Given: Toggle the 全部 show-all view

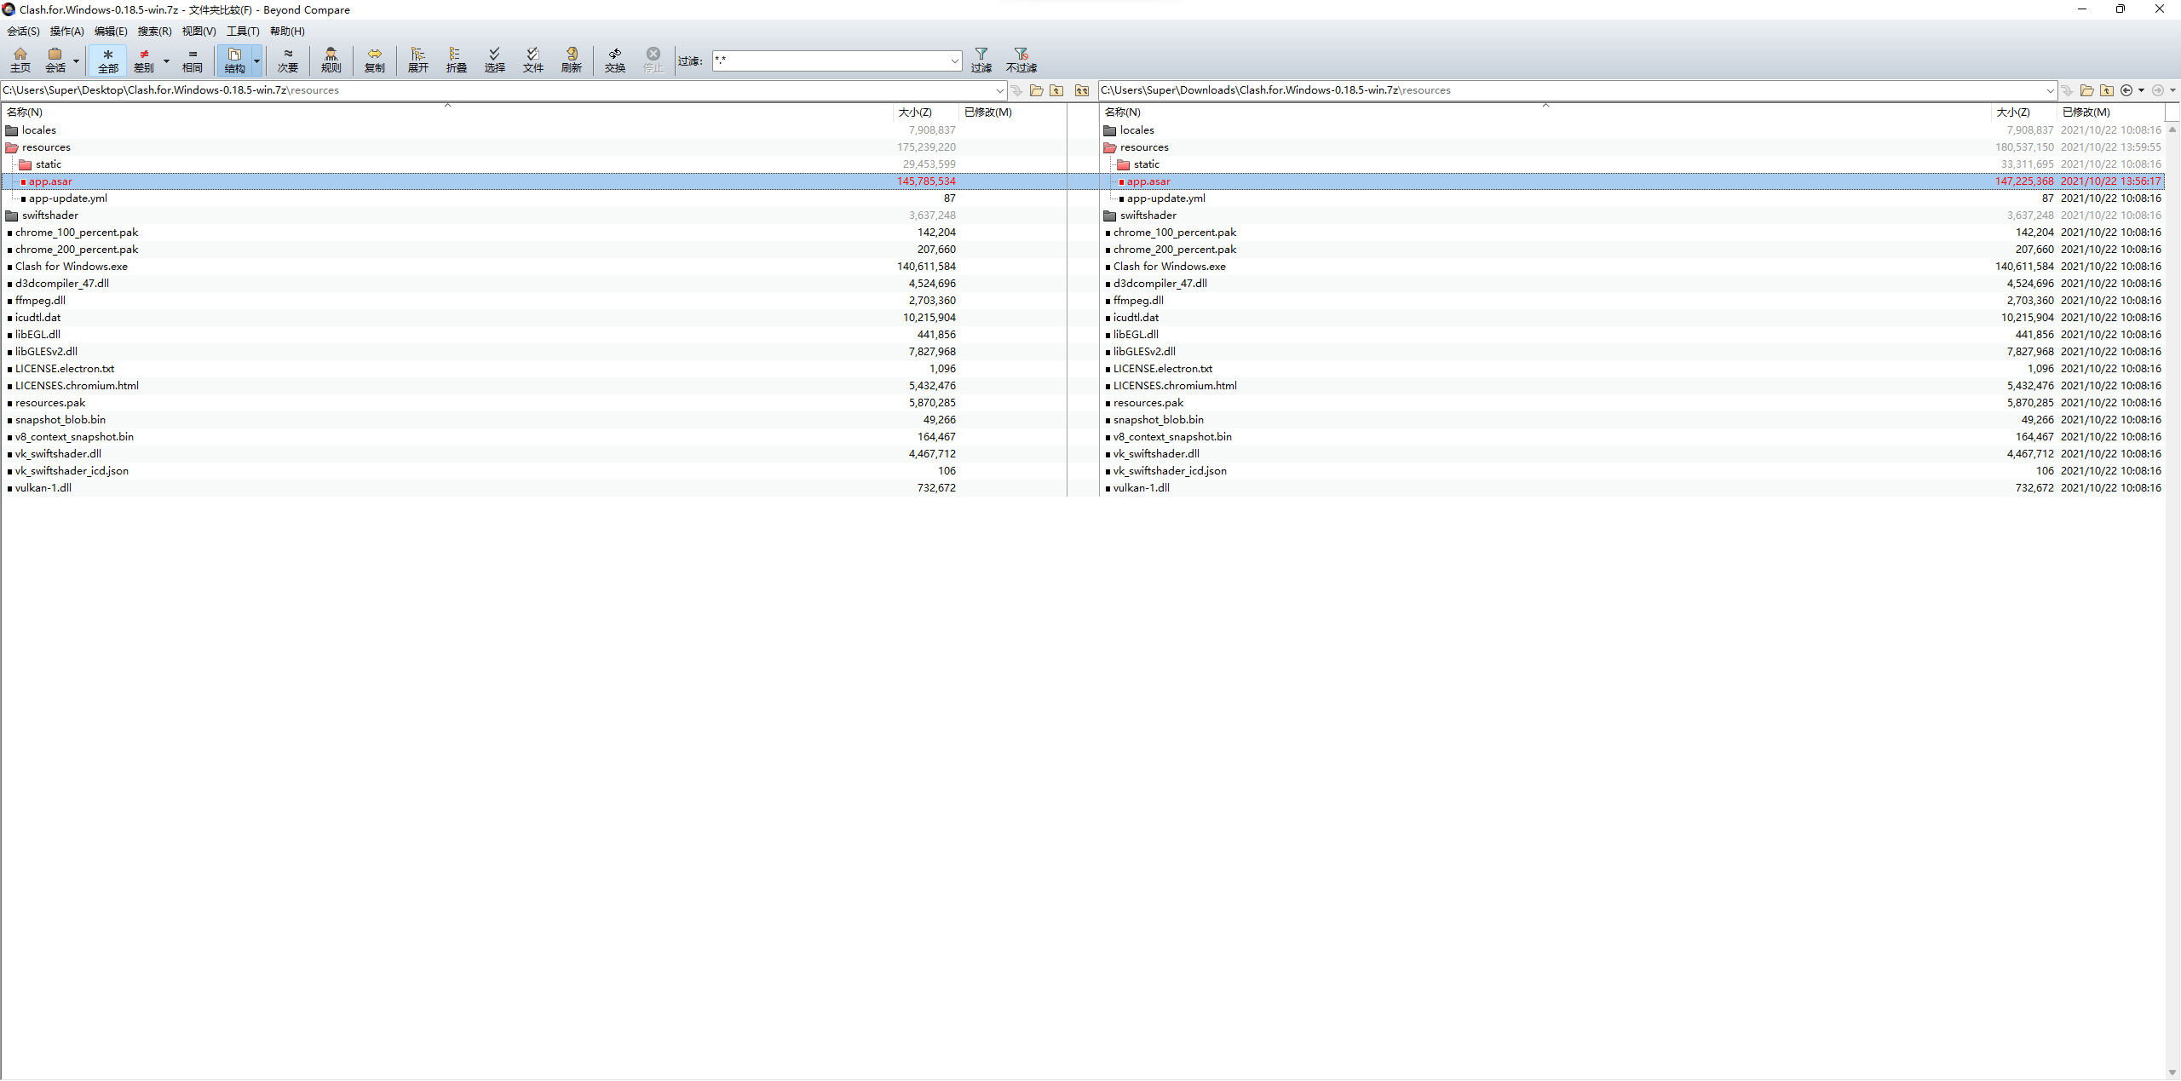Looking at the screenshot, I should tap(108, 60).
